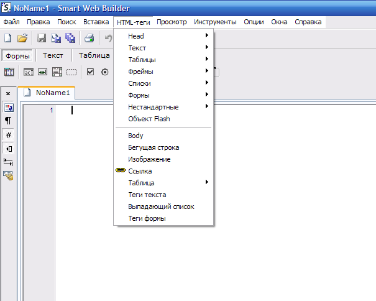
Task: Click the Save diskette icon
Action: (x=42, y=38)
